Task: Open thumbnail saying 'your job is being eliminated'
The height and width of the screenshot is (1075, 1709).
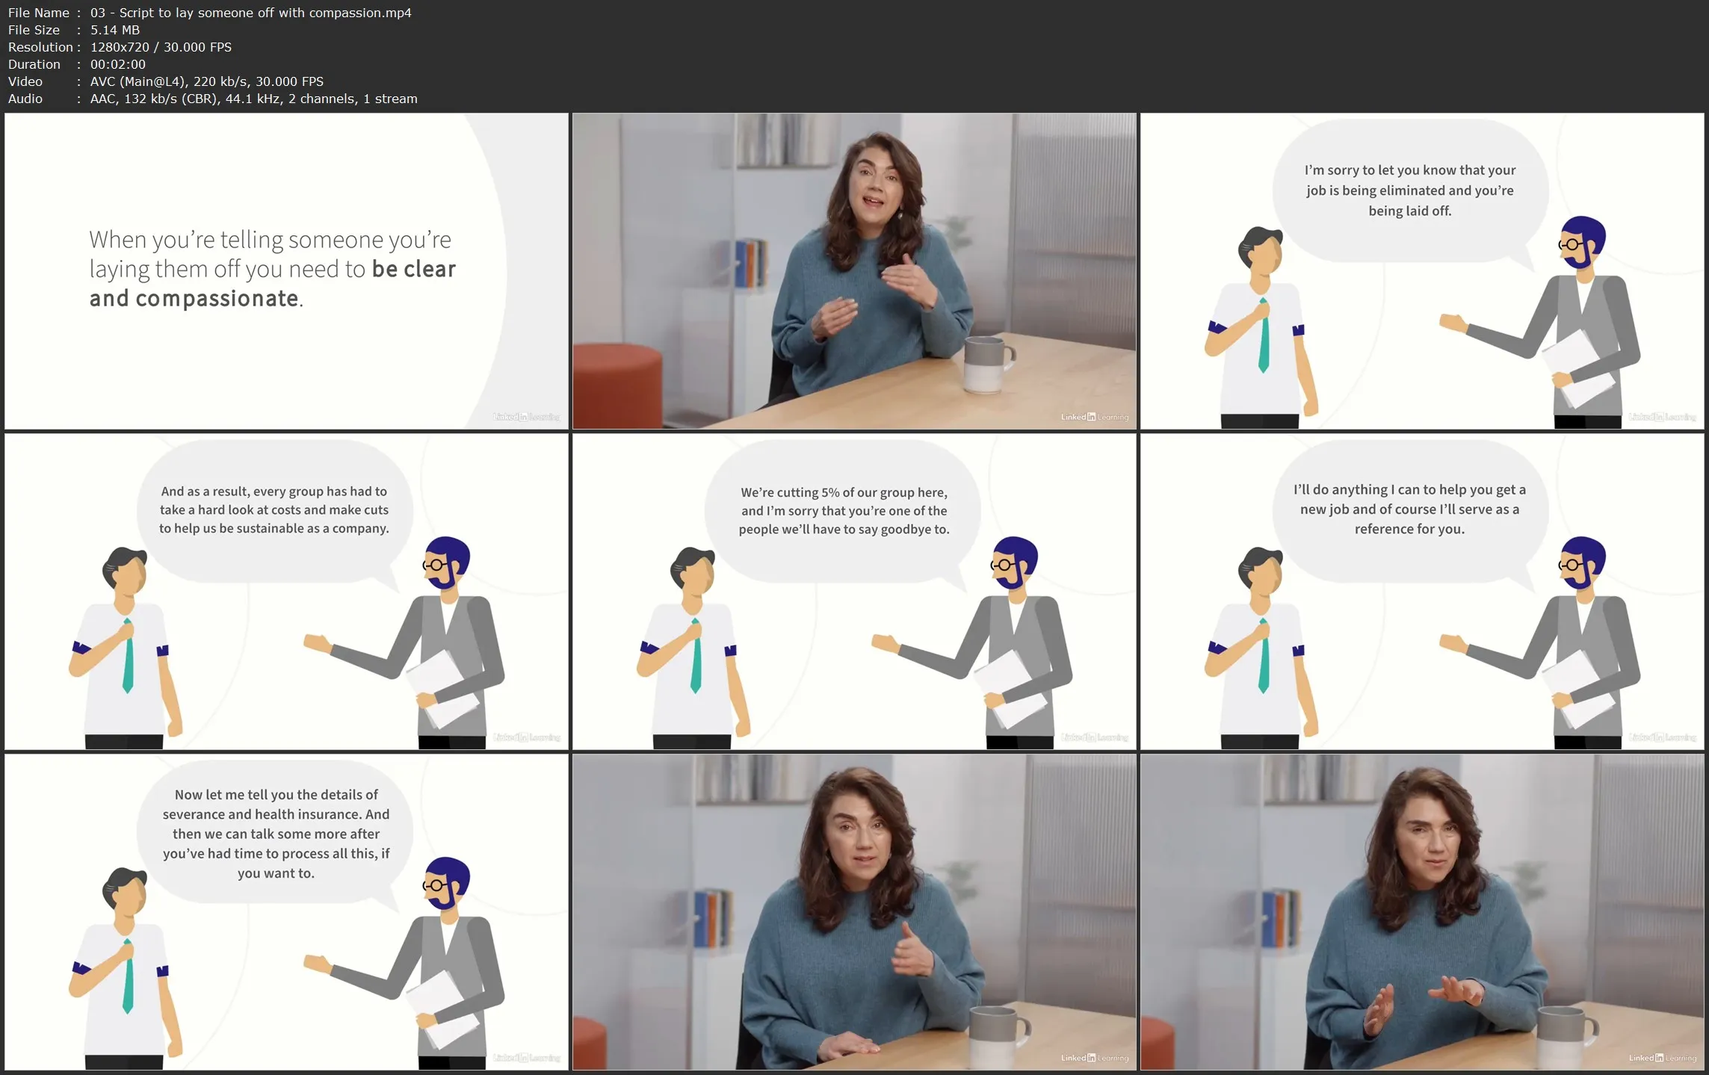Action: tap(1422, 271)
